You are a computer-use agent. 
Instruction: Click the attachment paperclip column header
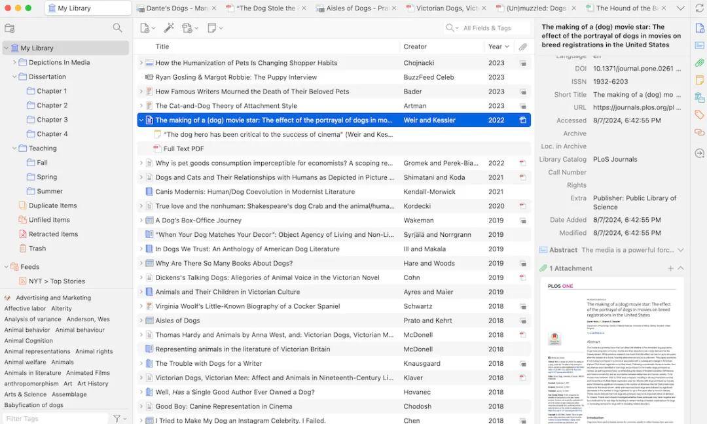point(522,47)
